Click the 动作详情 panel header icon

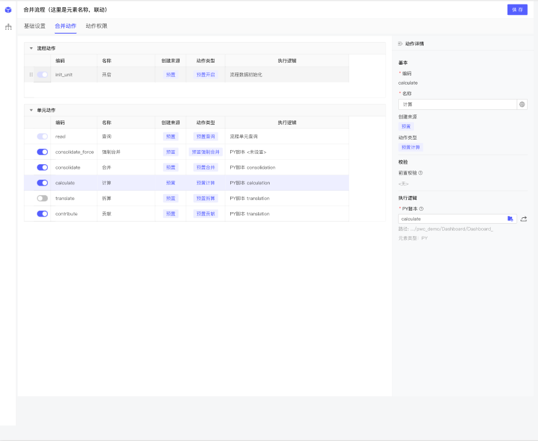tap(400, 43)
